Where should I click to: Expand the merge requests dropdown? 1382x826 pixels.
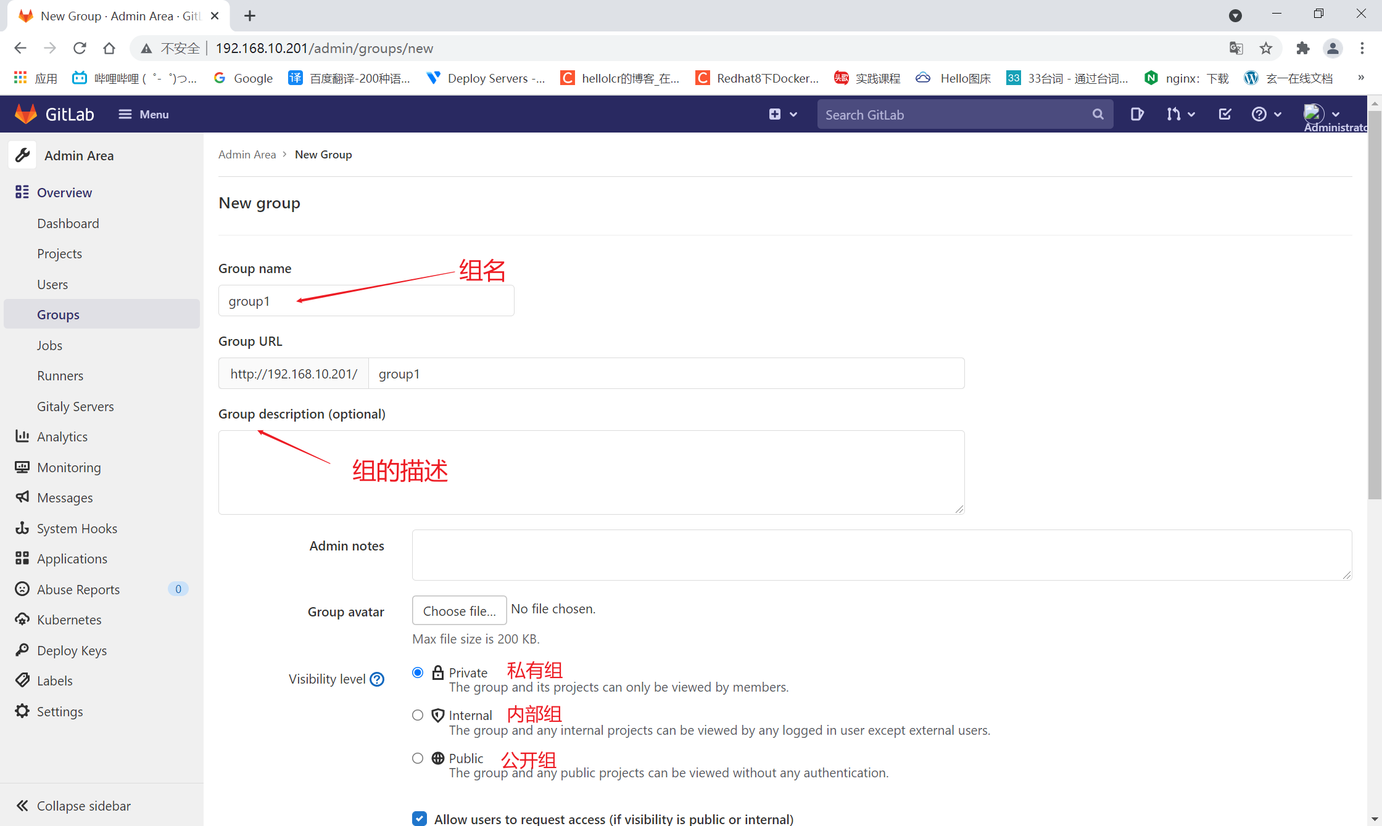pyautogui.click(x=1180, y=114)
